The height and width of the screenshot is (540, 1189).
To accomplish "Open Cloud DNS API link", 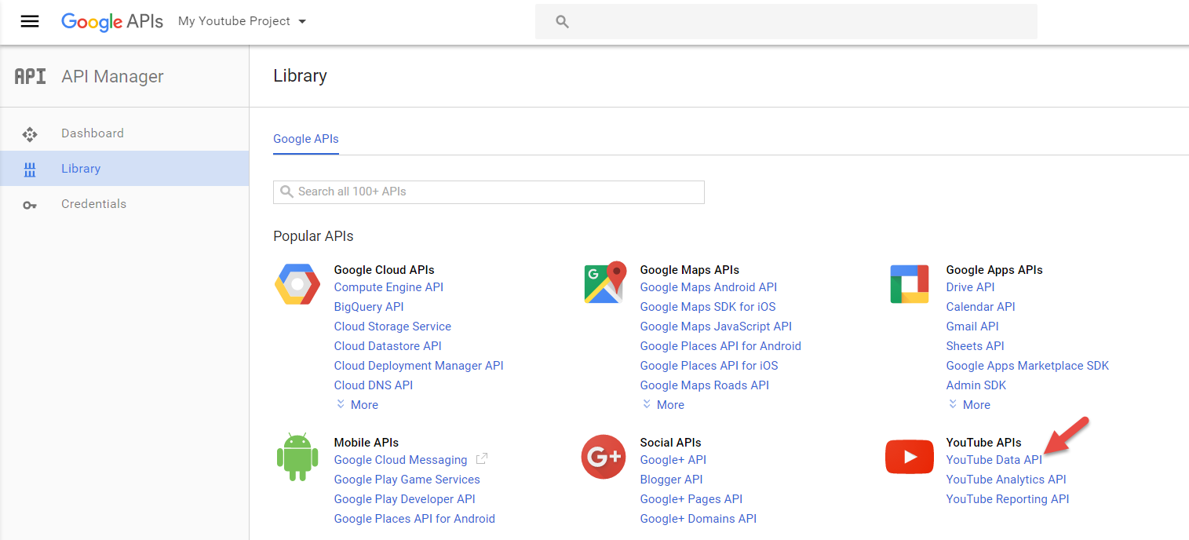I will 374,385.
